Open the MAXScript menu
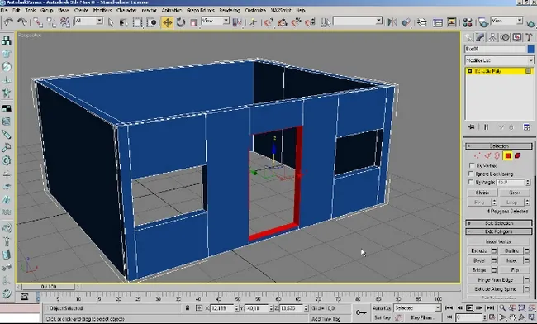The height and width of the screenshot is (324, 537). pos(281,10)
